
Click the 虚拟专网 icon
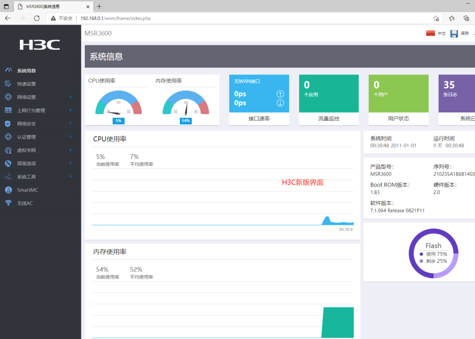click(x=8, y=150)
